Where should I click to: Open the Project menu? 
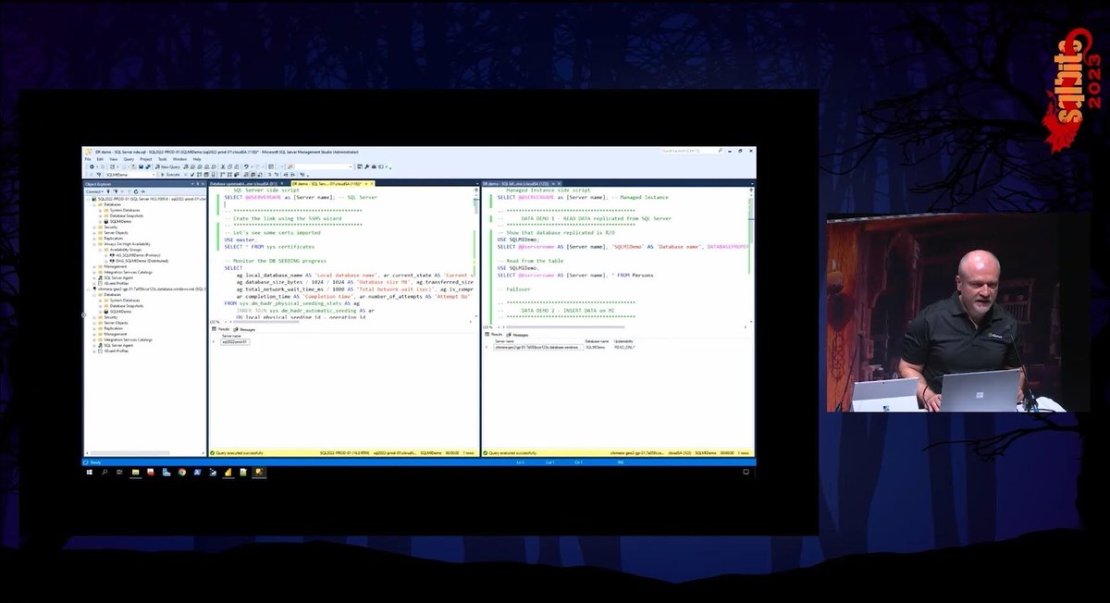tap(146, 159)
